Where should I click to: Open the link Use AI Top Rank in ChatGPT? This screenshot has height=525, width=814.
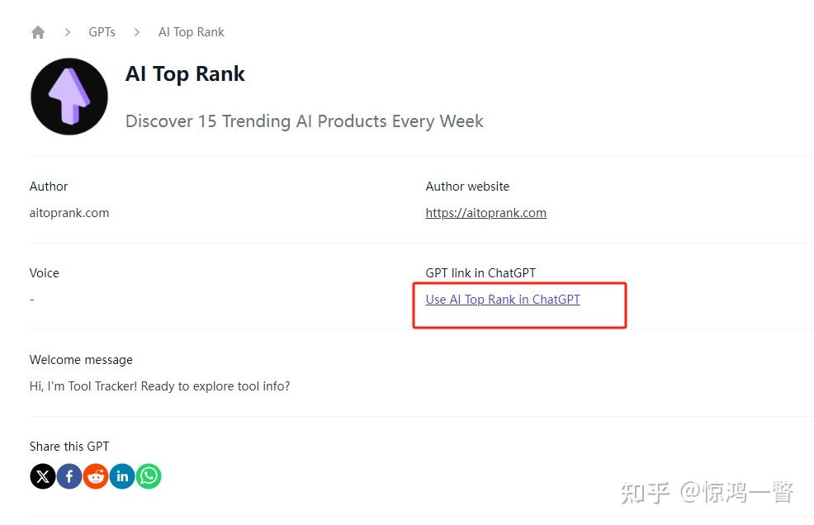tap(503, 299)
